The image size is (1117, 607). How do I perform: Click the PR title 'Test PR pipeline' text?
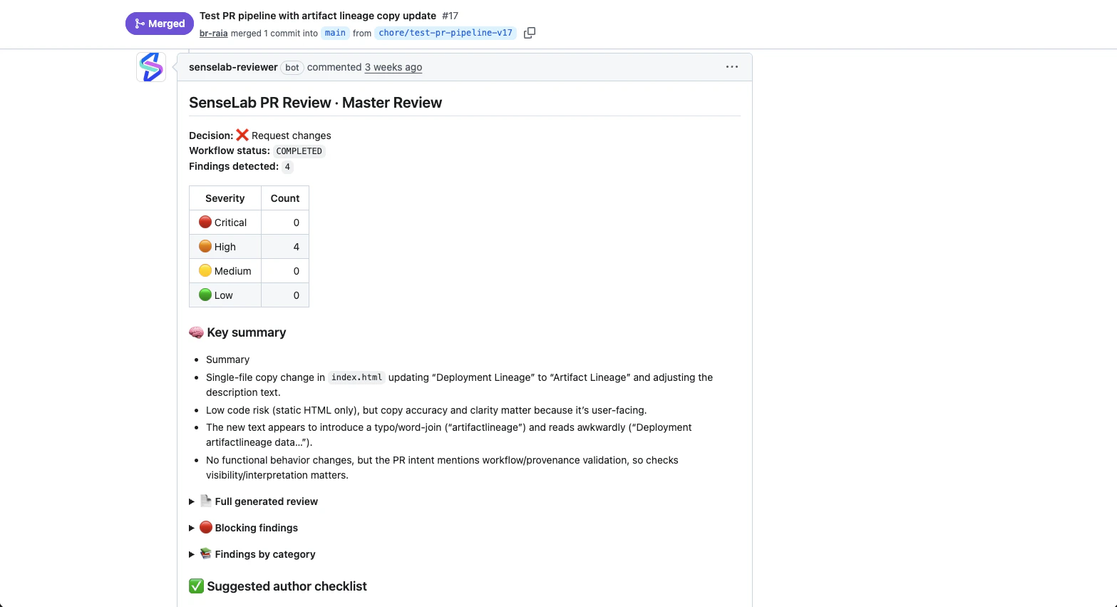[318, 16]
